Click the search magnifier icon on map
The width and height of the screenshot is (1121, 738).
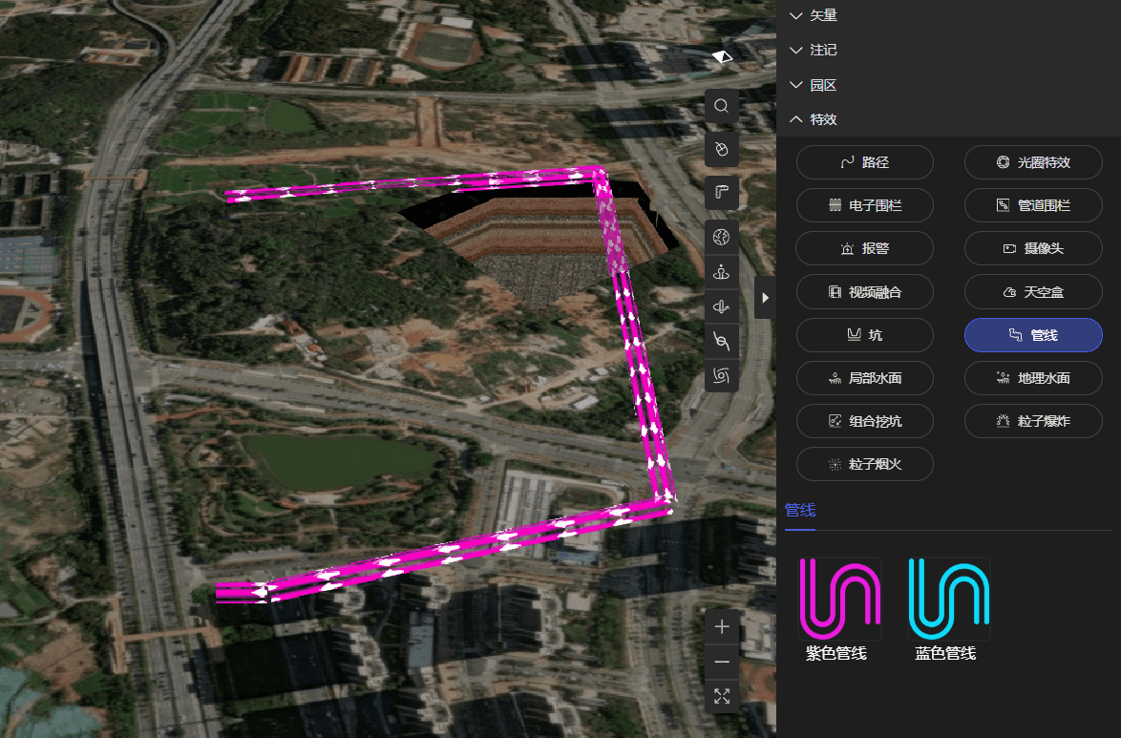point(722,106)
